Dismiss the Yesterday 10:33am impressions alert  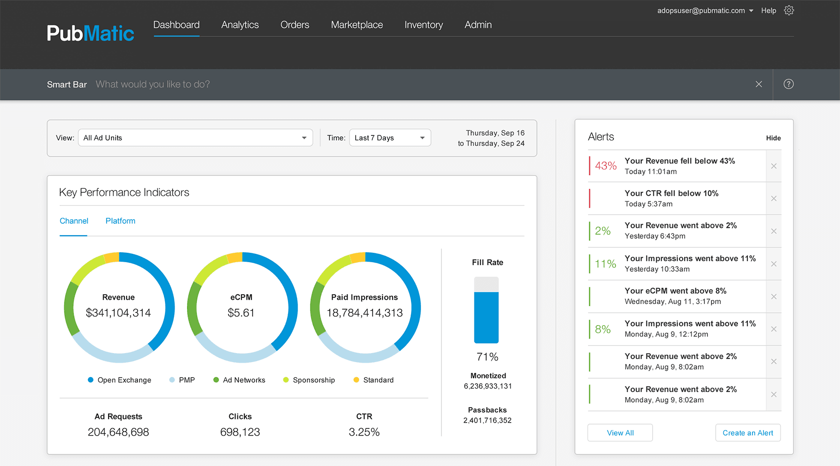click(x=773, y=264)
